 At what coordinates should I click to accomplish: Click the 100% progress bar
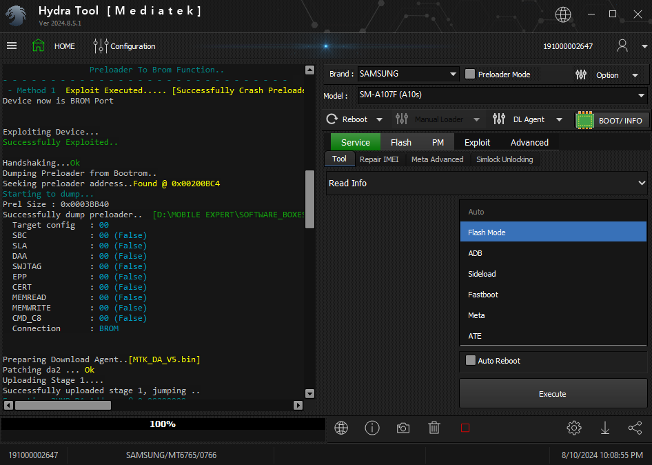[163, 424]
